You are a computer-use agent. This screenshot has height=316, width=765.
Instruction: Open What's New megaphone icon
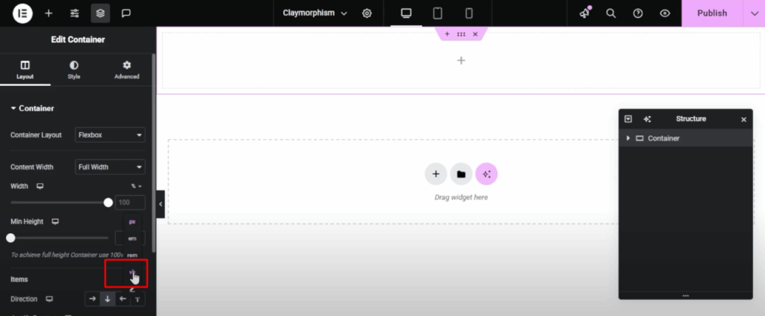[x=584, y=13]
